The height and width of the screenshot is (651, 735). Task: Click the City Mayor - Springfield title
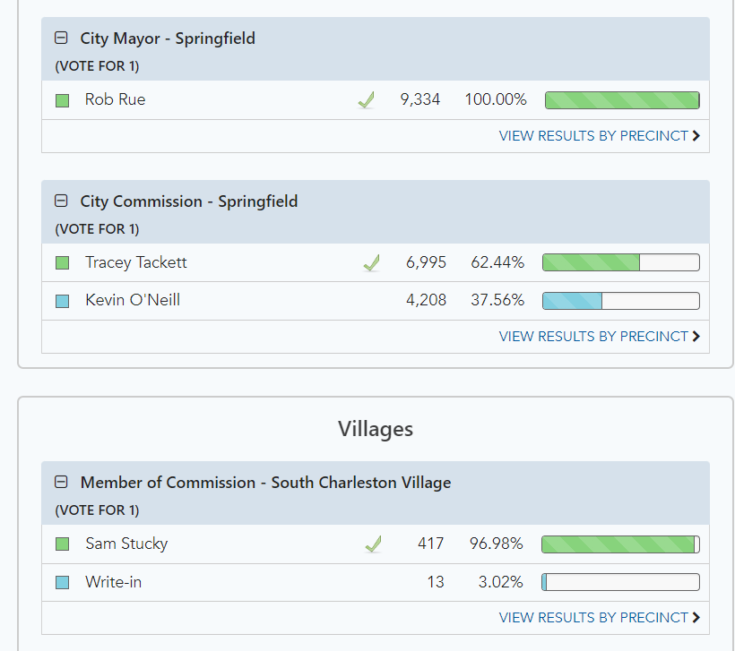[x=168, y=39]
